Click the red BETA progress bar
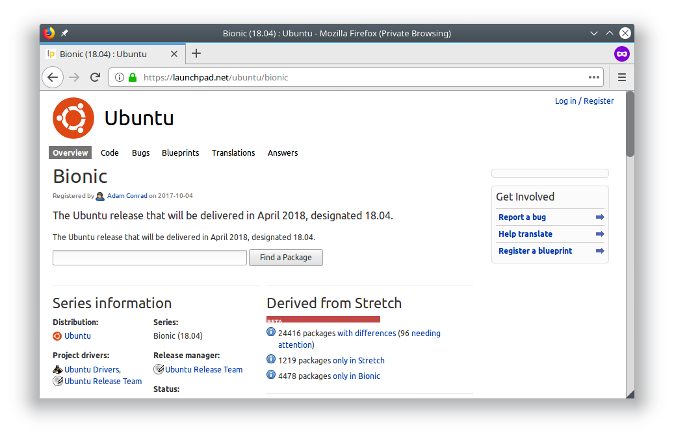 point(323,319)
